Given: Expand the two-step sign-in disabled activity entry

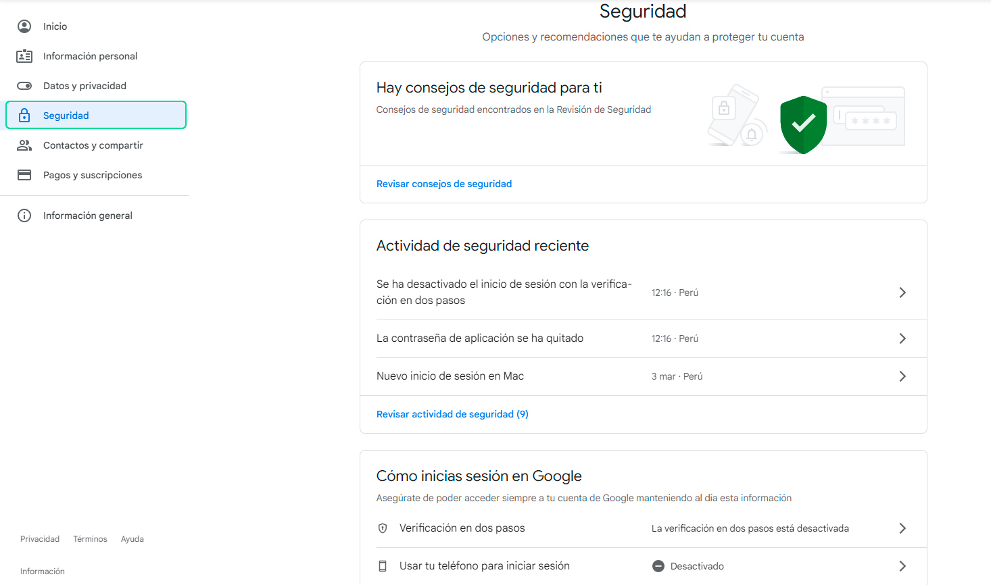Looking at the screenshot, I should click(x=902, y=292).
